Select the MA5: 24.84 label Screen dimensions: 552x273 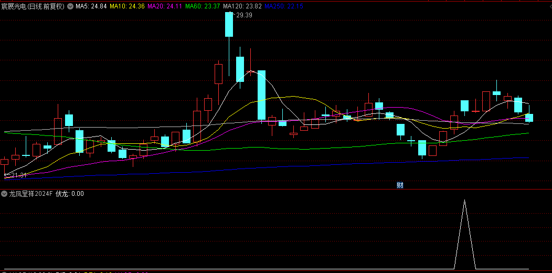pyautogui.click(x=91, y=6)
